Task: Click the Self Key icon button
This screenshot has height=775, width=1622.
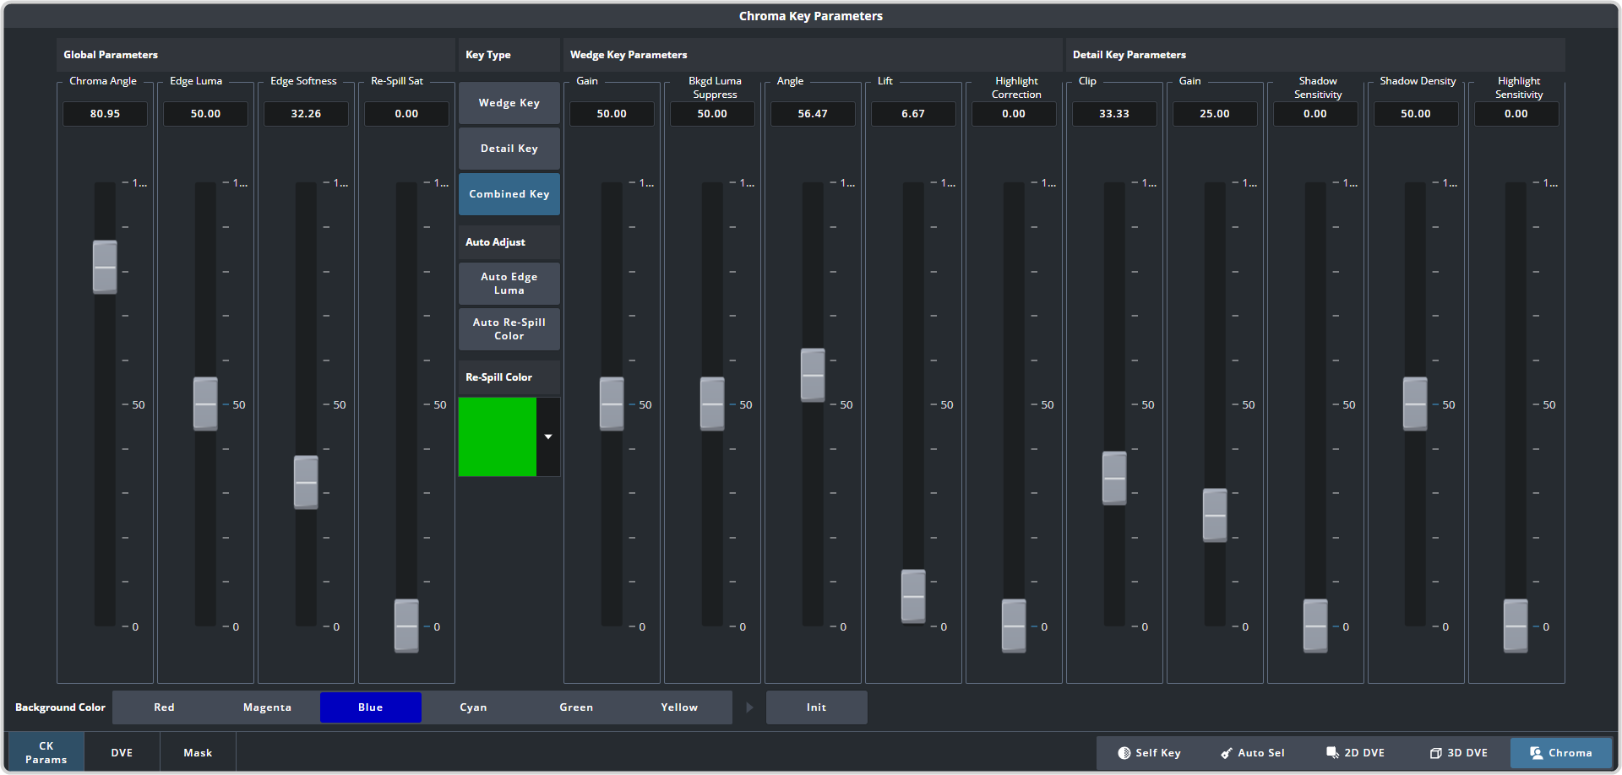Action: [x=1148, y=753]
